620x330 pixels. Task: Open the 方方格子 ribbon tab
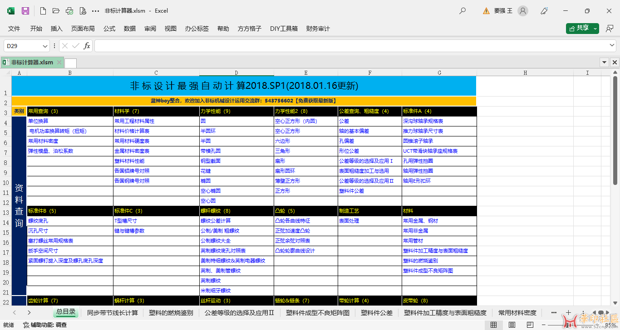250,29
